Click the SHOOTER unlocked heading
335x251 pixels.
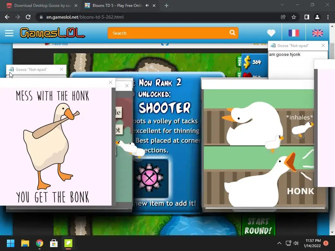coord(164,108)
